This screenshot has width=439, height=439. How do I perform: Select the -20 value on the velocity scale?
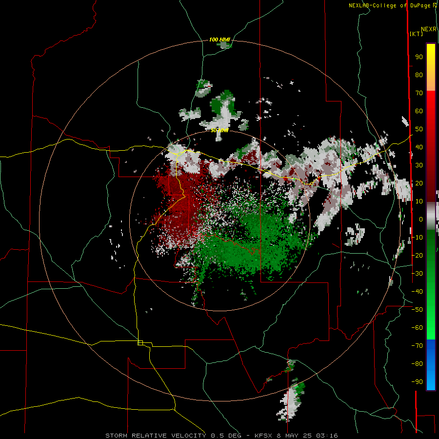pyautogui.click(x=417, y=256)
